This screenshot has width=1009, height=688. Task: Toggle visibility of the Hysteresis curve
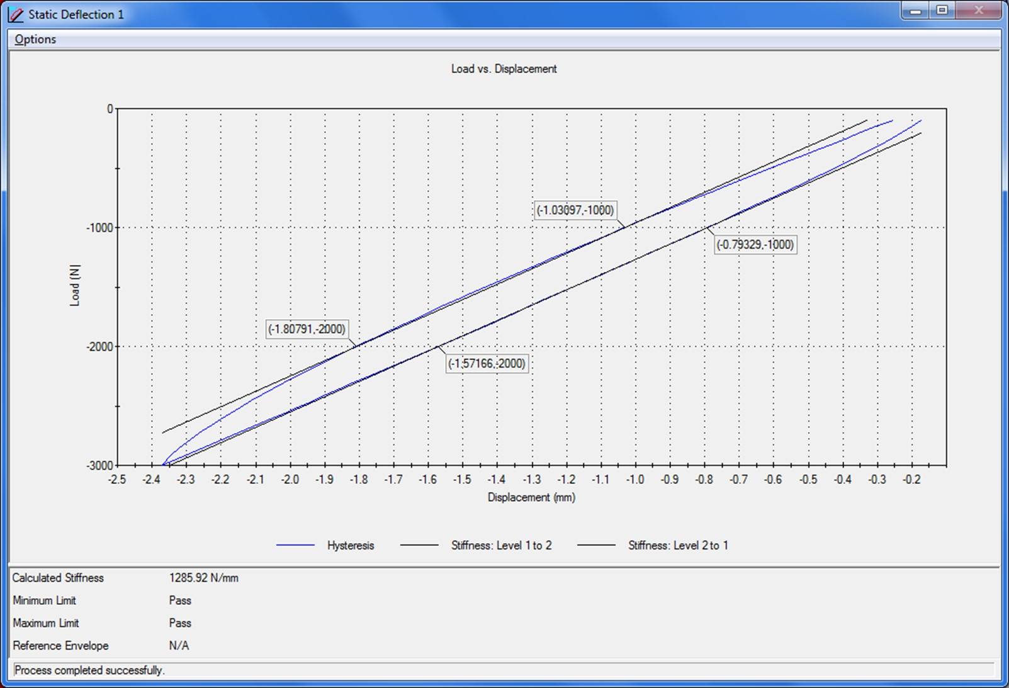(350, 545)
